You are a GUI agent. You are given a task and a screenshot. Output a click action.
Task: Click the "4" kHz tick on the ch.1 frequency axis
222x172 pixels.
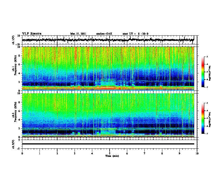tap(19, 73)
